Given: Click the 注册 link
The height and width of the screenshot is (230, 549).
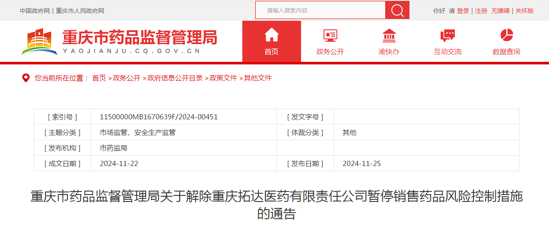Looking at the screenshot, I should (481, 11).
